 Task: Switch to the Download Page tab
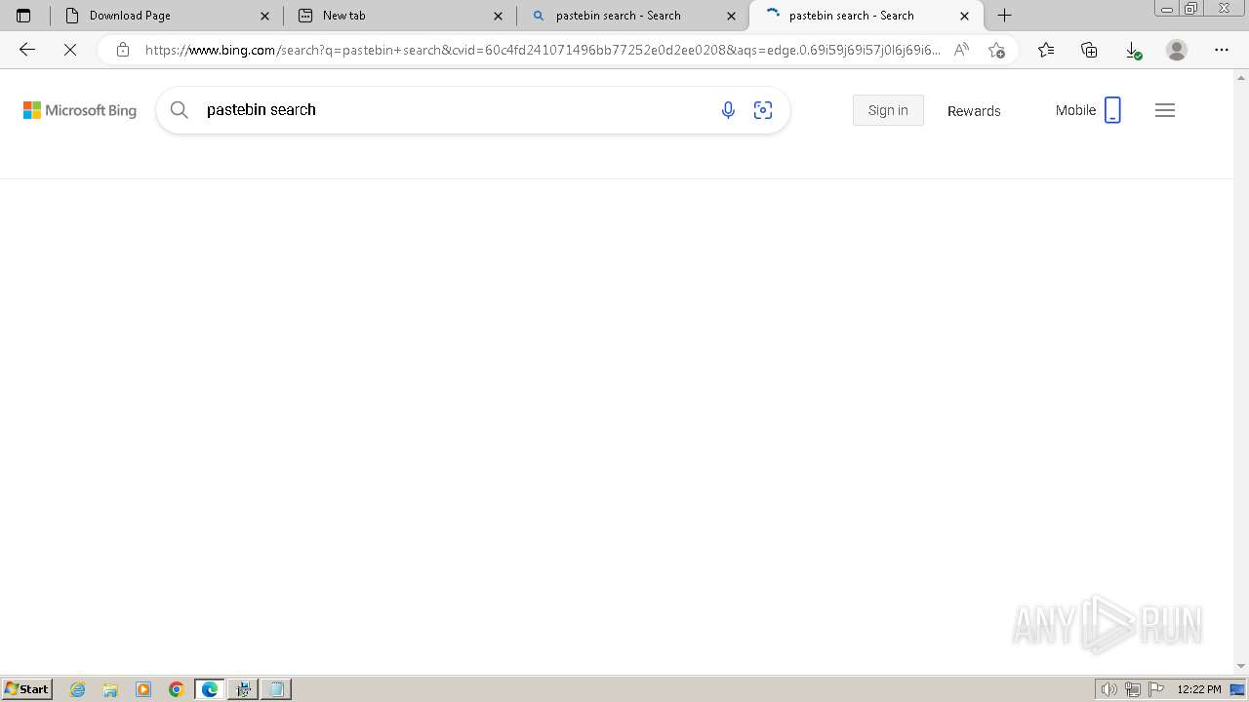tap(166, 16)
